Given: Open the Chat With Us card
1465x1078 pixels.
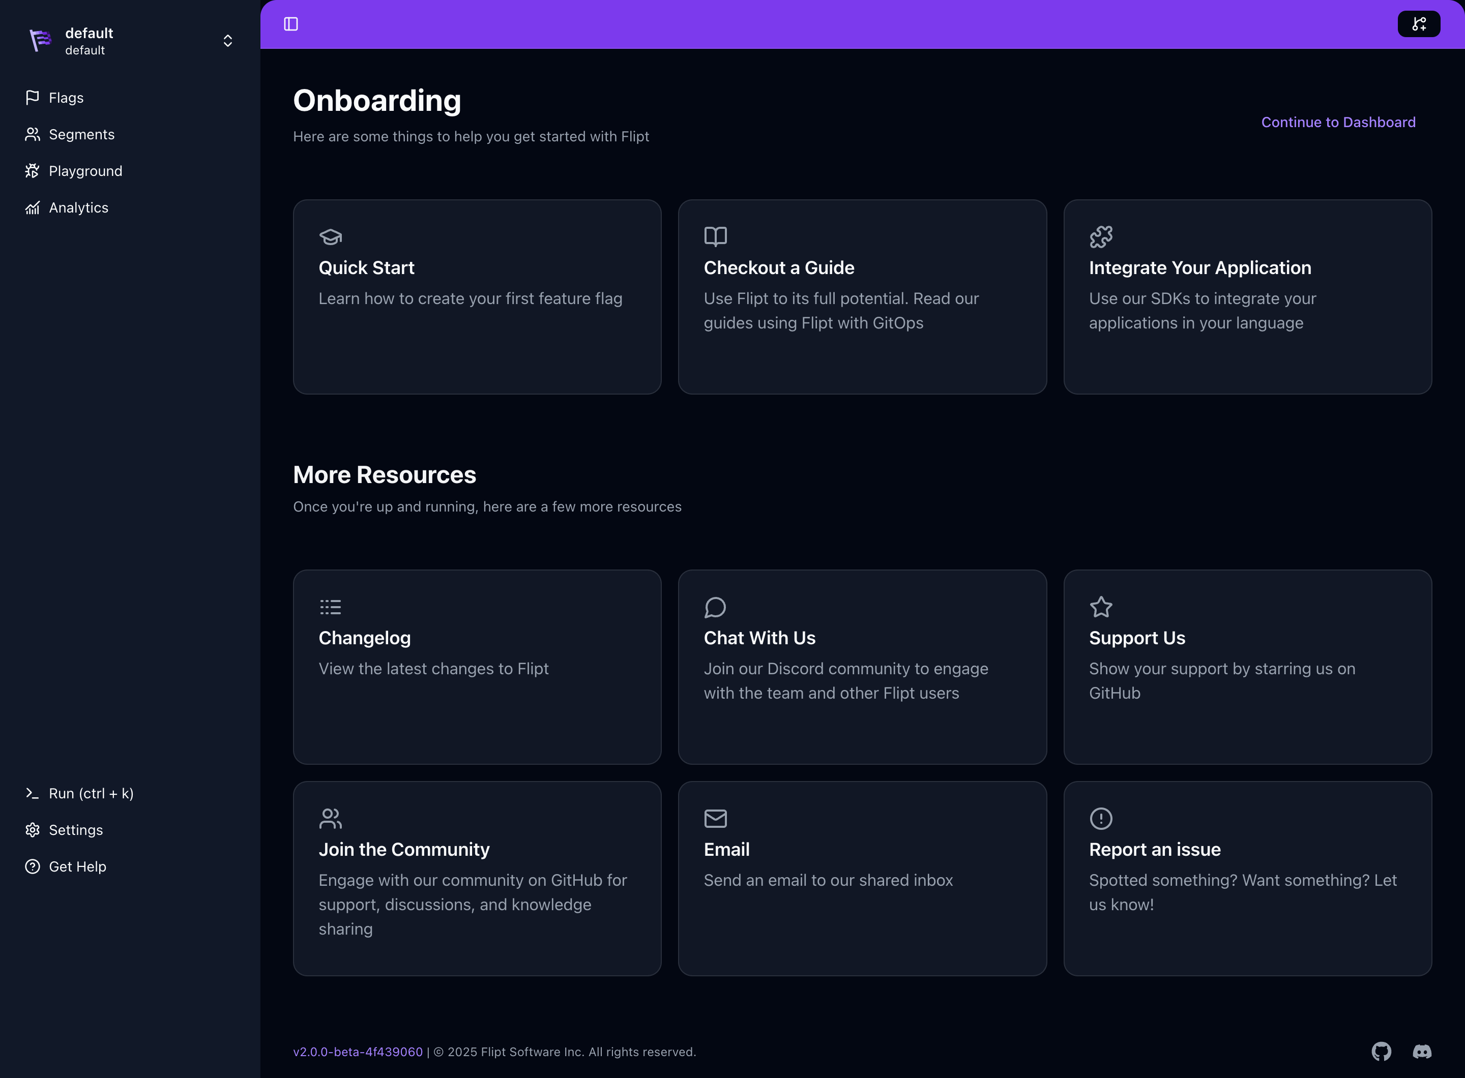Looking at the screenshot, I should 862,667.
